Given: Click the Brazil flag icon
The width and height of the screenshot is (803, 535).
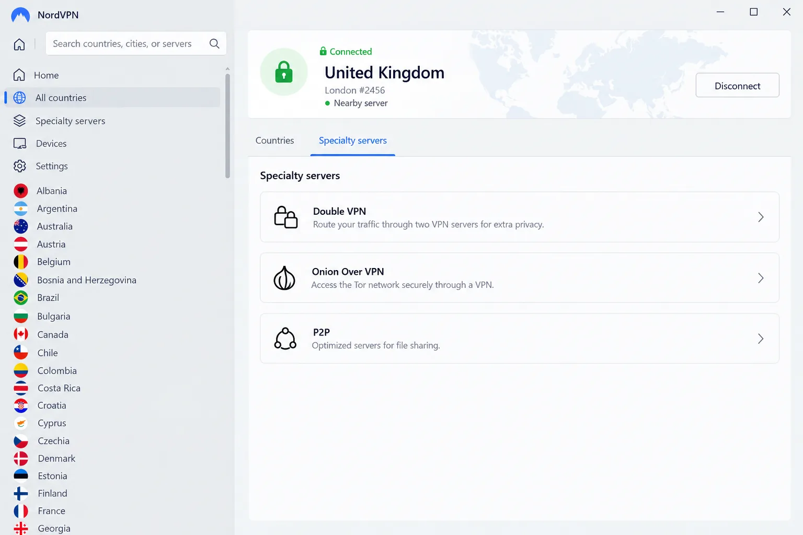Looking at the screenshot, I should click(21, 298).
